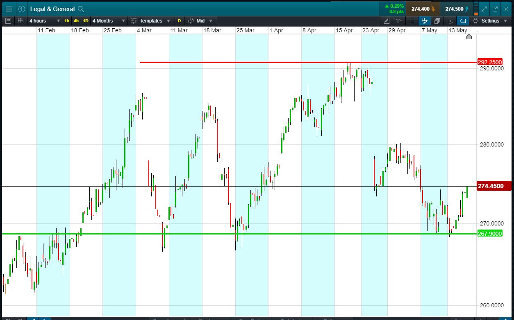Open the 4 hours interval dropdown
The image size is (514, 320).
44,20
